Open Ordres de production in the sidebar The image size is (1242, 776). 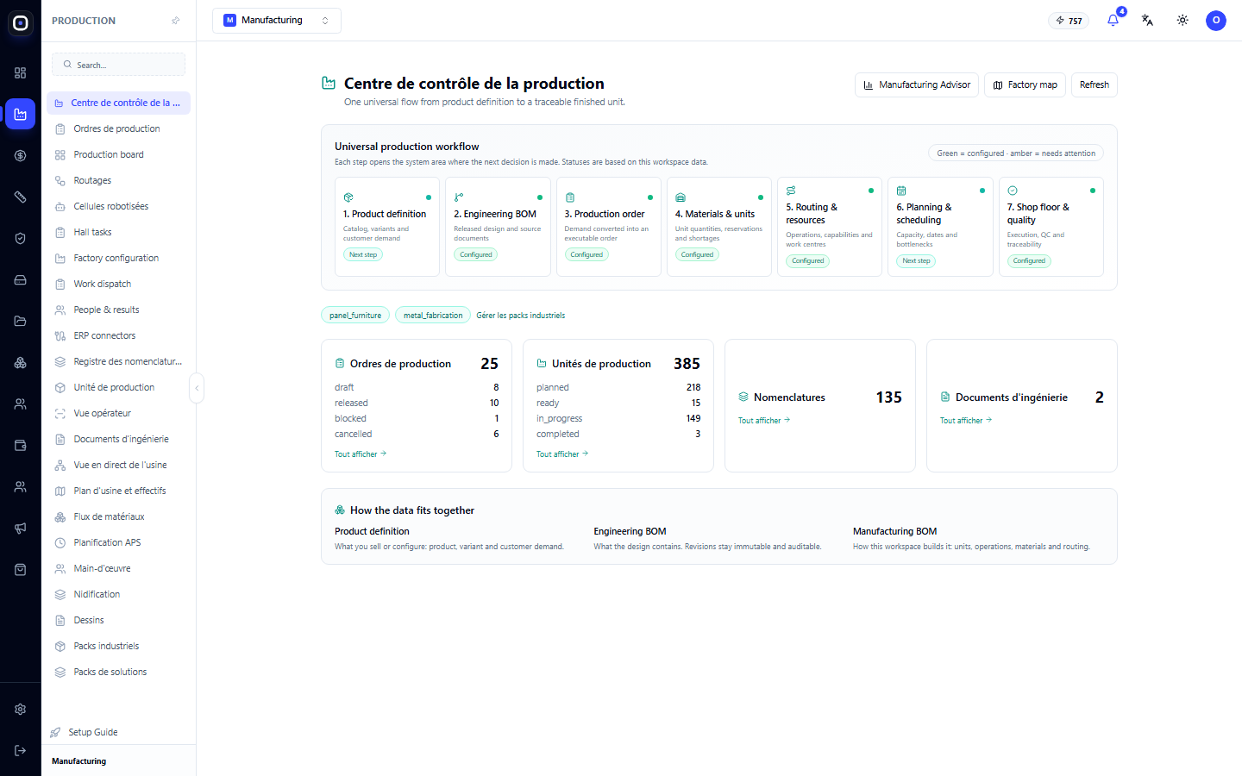coord(119,128)
